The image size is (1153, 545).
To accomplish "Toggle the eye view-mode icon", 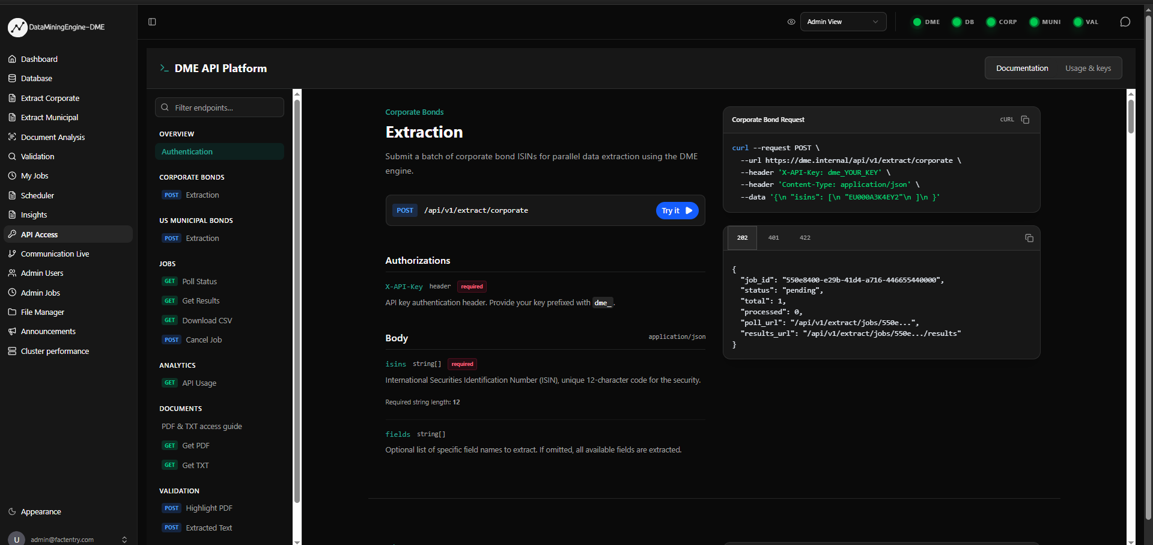I will (x=791, y=22).
